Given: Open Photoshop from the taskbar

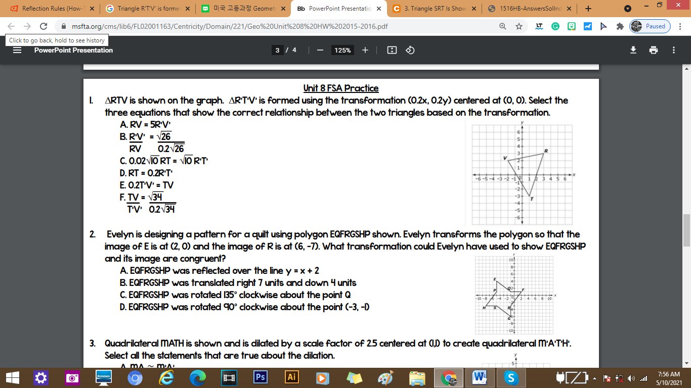Looking at the screenshot, I should point(260,377).
